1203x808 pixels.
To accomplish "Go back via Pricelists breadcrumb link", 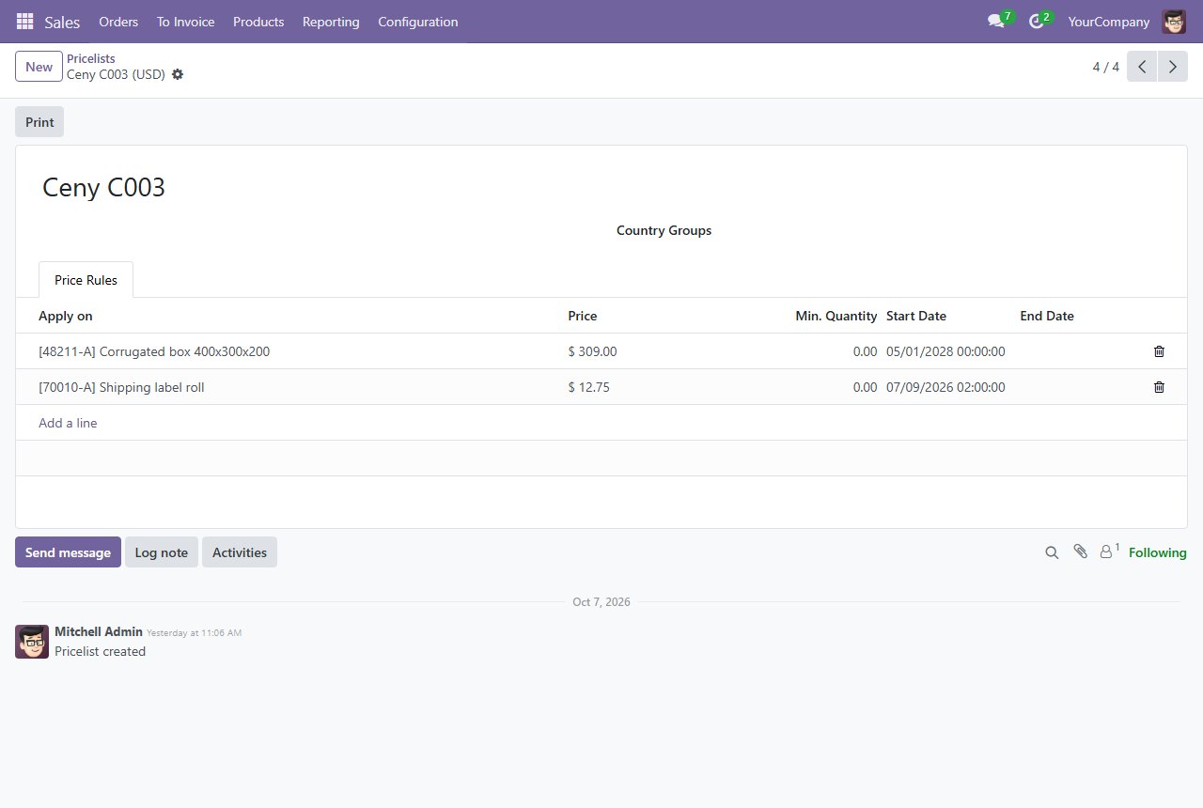I will pos(91,58).
